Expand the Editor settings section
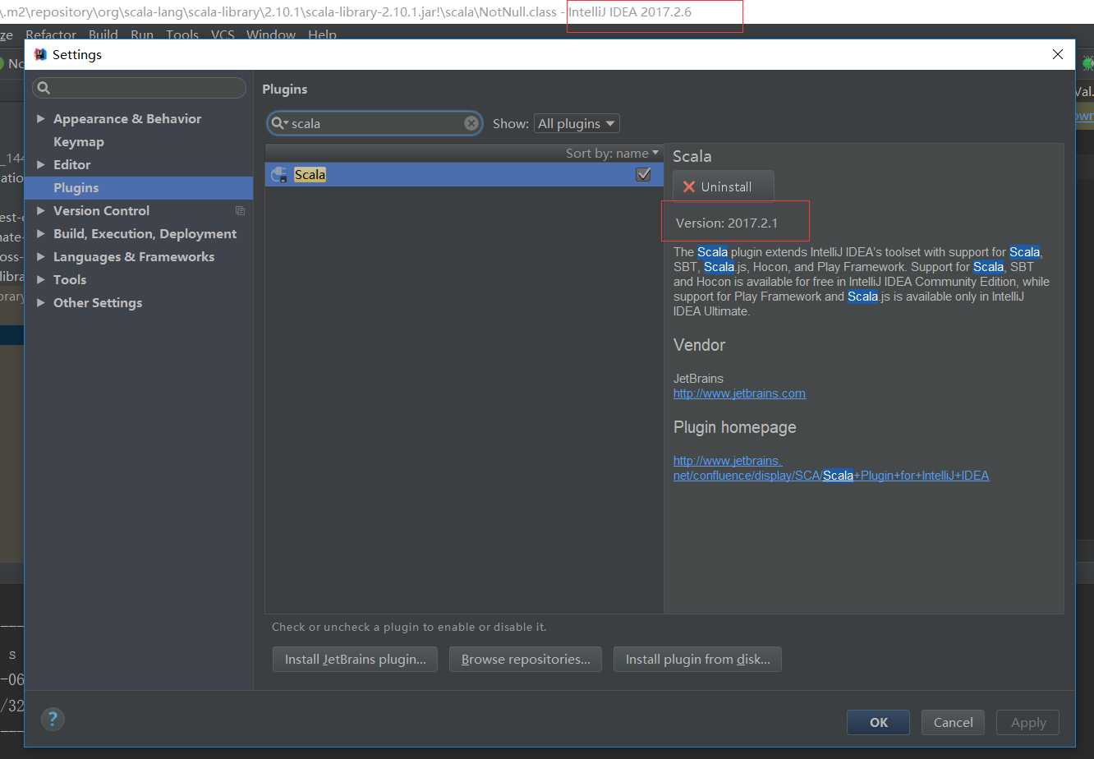Image resolution: width=1094 pixels, height=759 pixels. pos(41,165)
